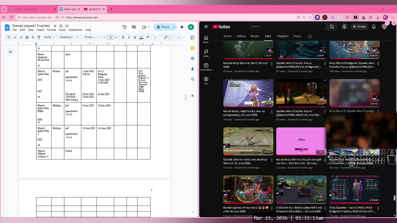Open Contacts in Docs side panel
The height and width of the screenshot is (223, 397).
pyautogui.click(x=192, y=69)
